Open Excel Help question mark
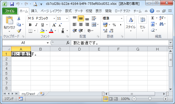175x104 pixels. click(x=152, y=11)
